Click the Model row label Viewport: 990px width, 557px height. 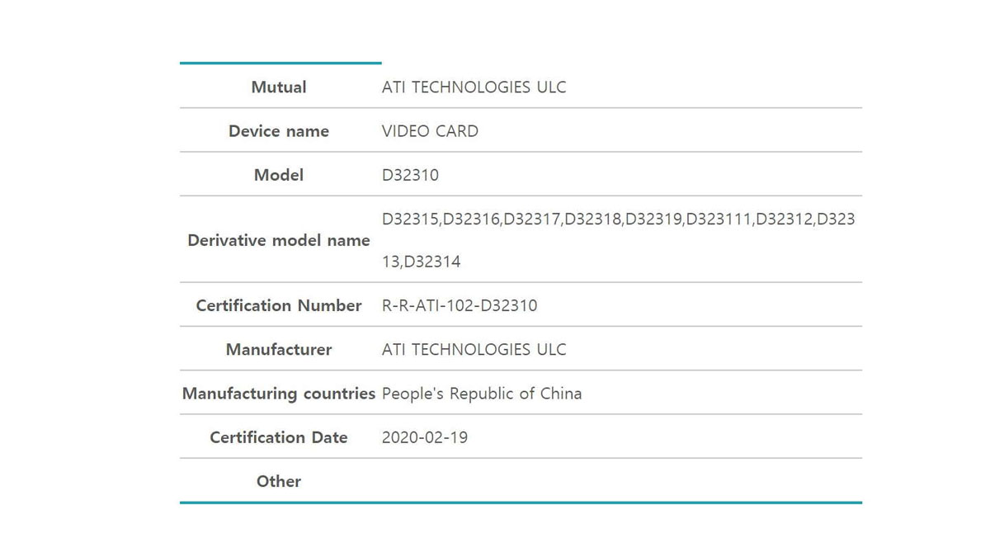click(279, 175)
